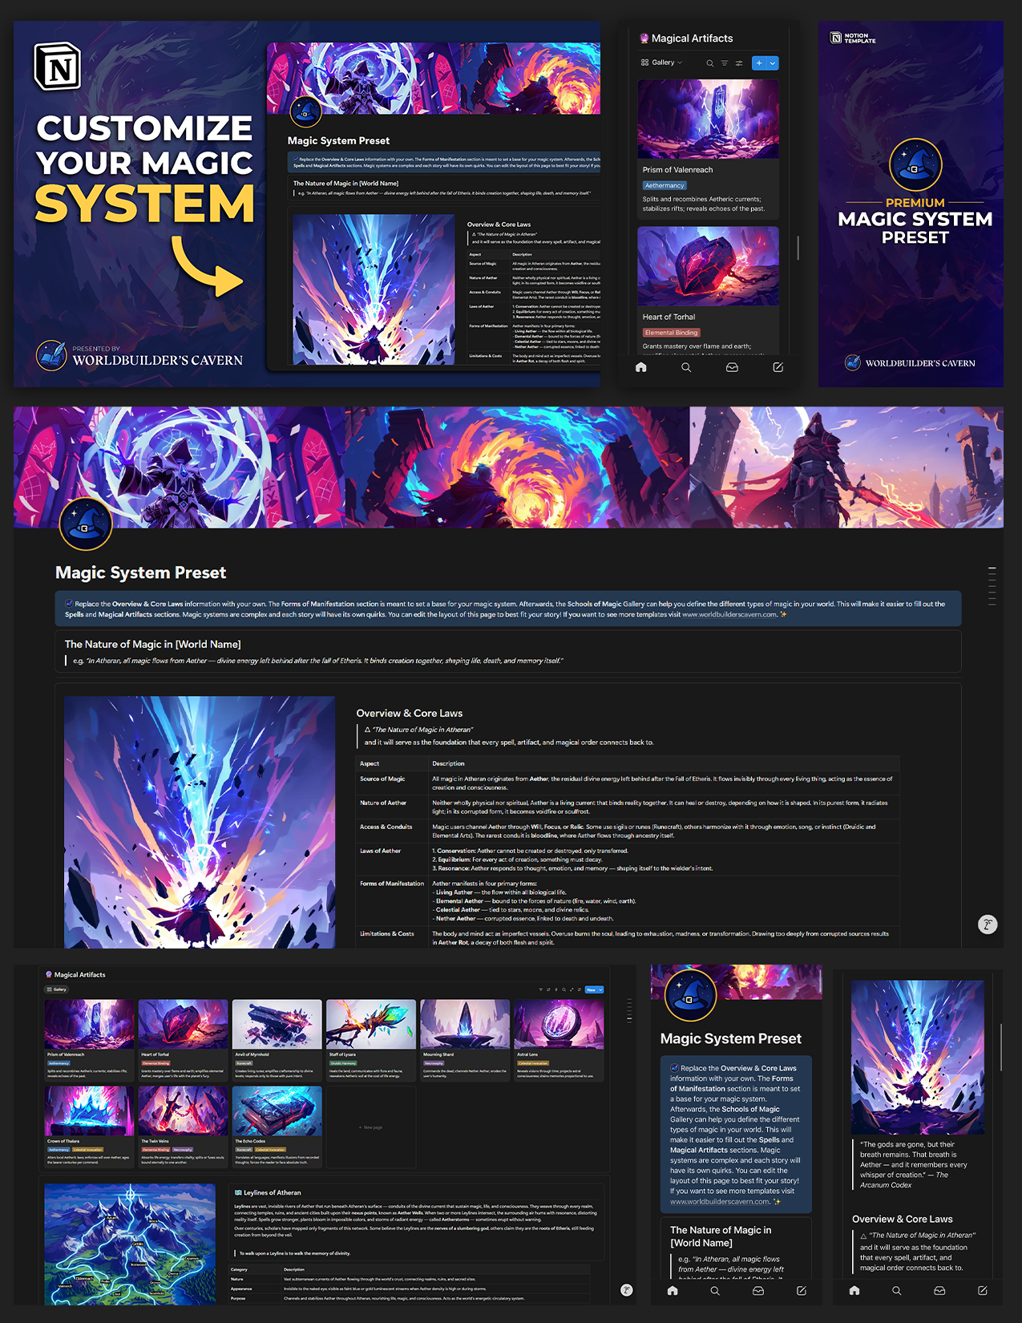This screenshot has width=1022, height=1323.
Task: Open filter icon in top mobile gallery toolbar
Action: coord(725,63)
